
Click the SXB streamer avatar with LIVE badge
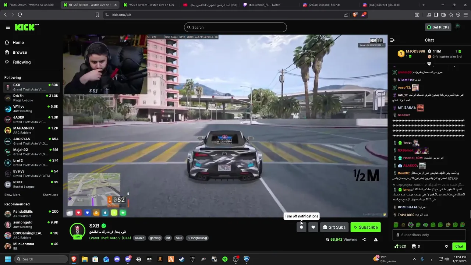point(77,231)
